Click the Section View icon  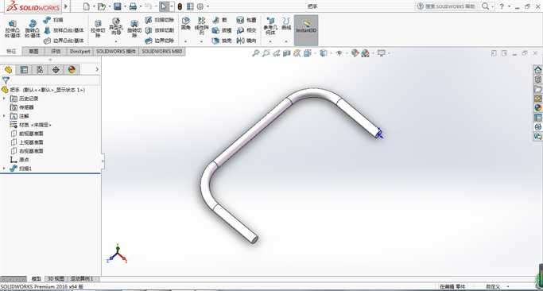(286, 53)
